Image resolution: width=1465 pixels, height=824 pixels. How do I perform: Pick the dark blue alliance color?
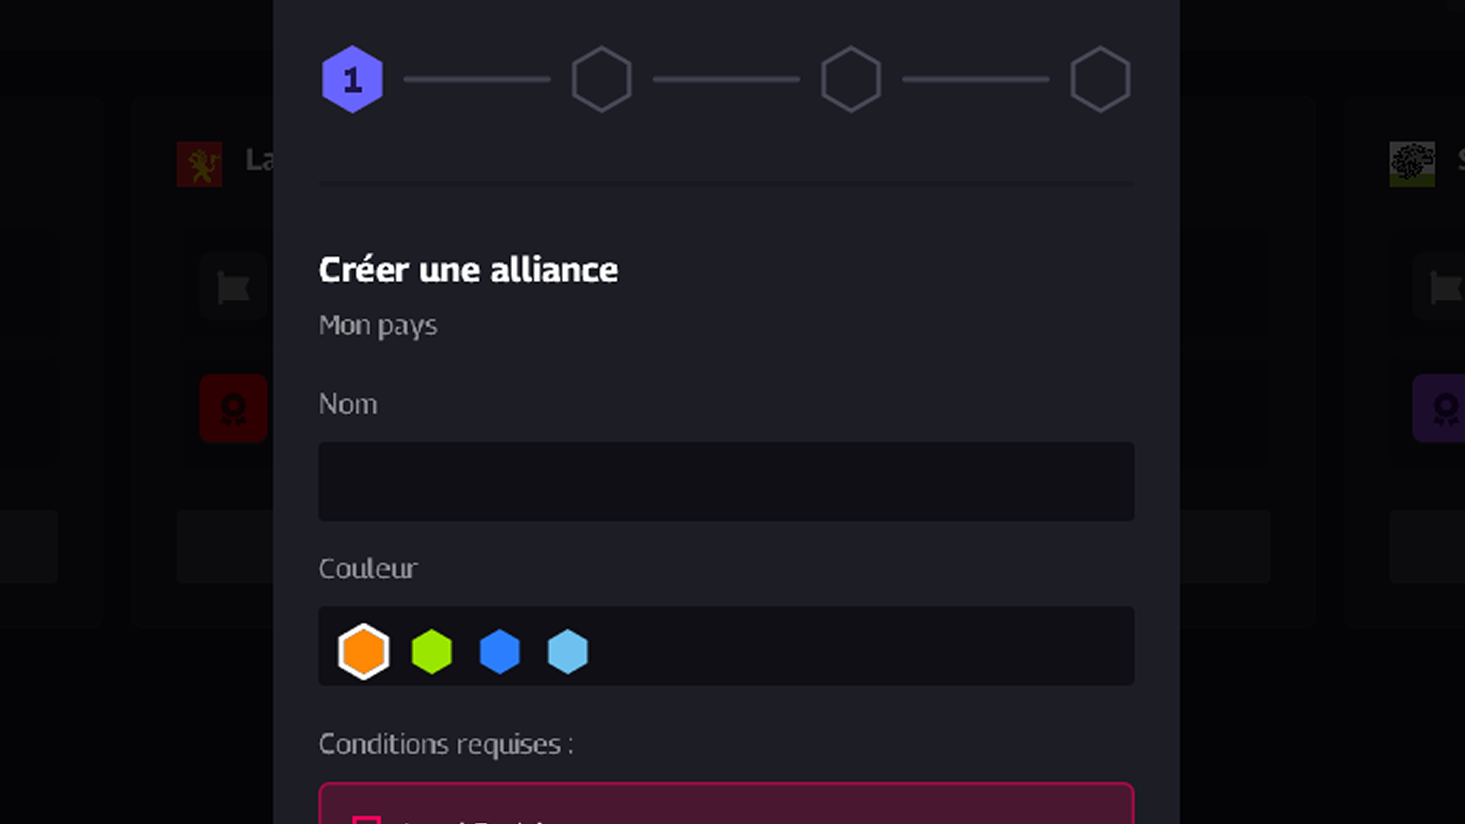(x=500, y=651)
